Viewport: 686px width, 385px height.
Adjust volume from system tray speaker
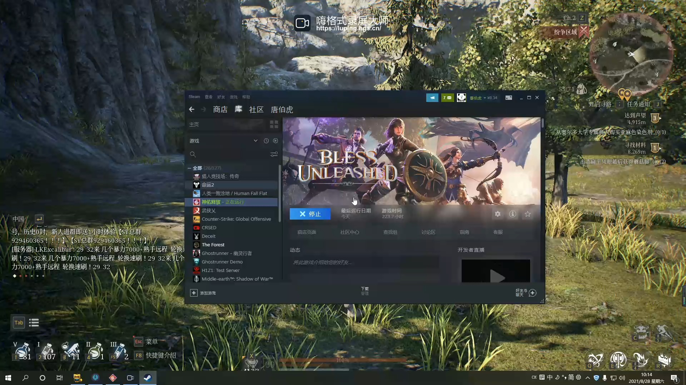(x=622, y=378)
